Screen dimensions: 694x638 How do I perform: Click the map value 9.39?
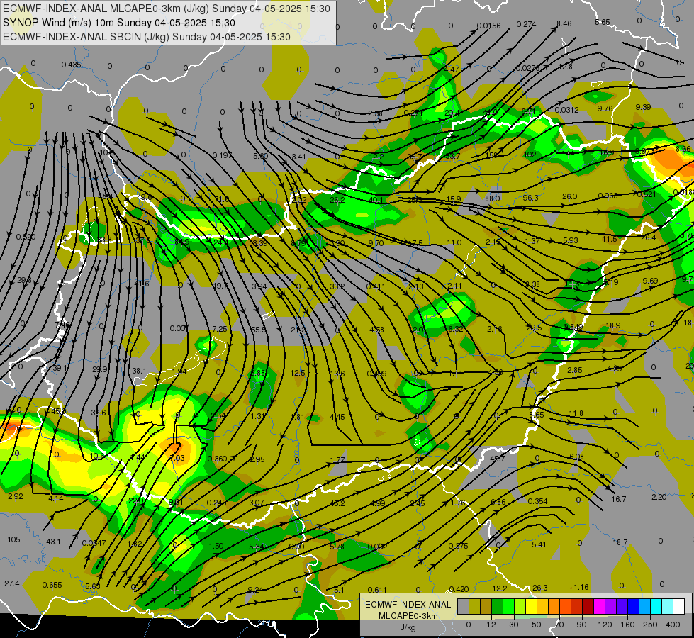[643, 107]
